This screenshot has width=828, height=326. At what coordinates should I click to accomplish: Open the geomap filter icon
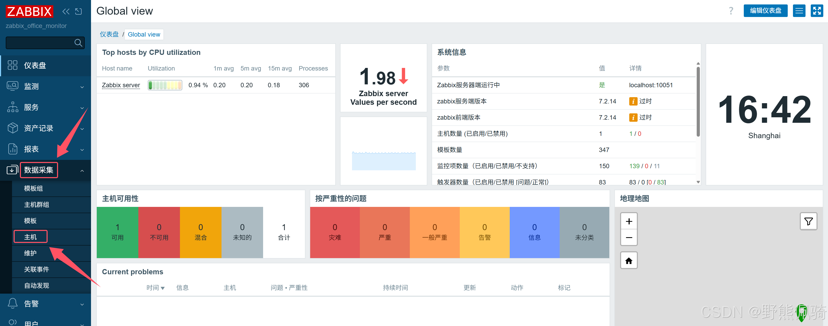808,221
